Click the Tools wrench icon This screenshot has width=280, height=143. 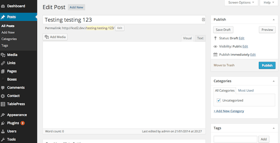point(3,139)
